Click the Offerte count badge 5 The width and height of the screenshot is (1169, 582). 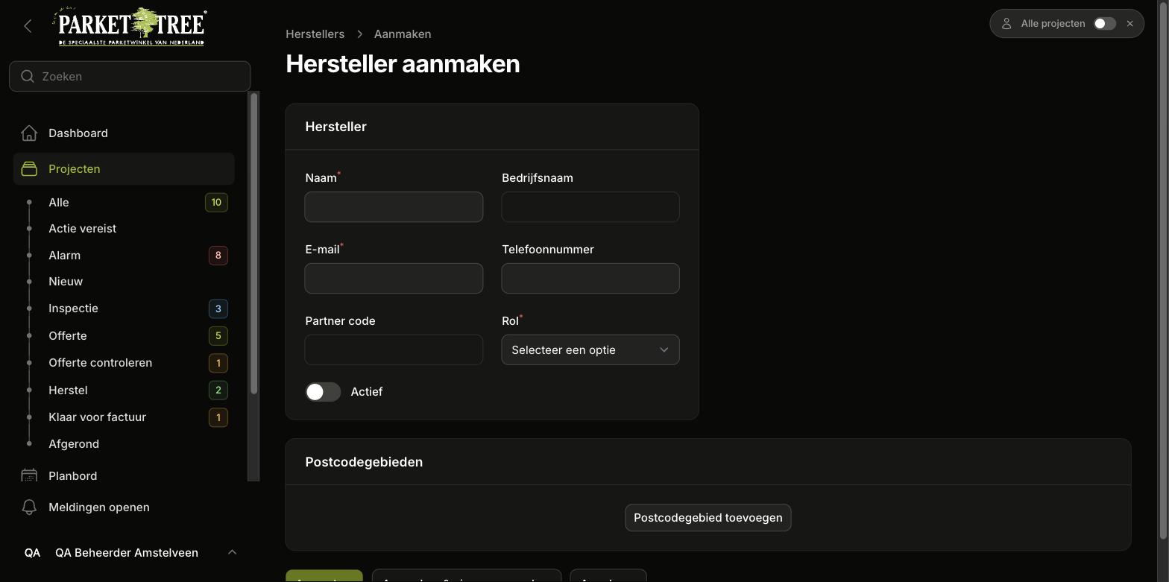click(218, 335)
